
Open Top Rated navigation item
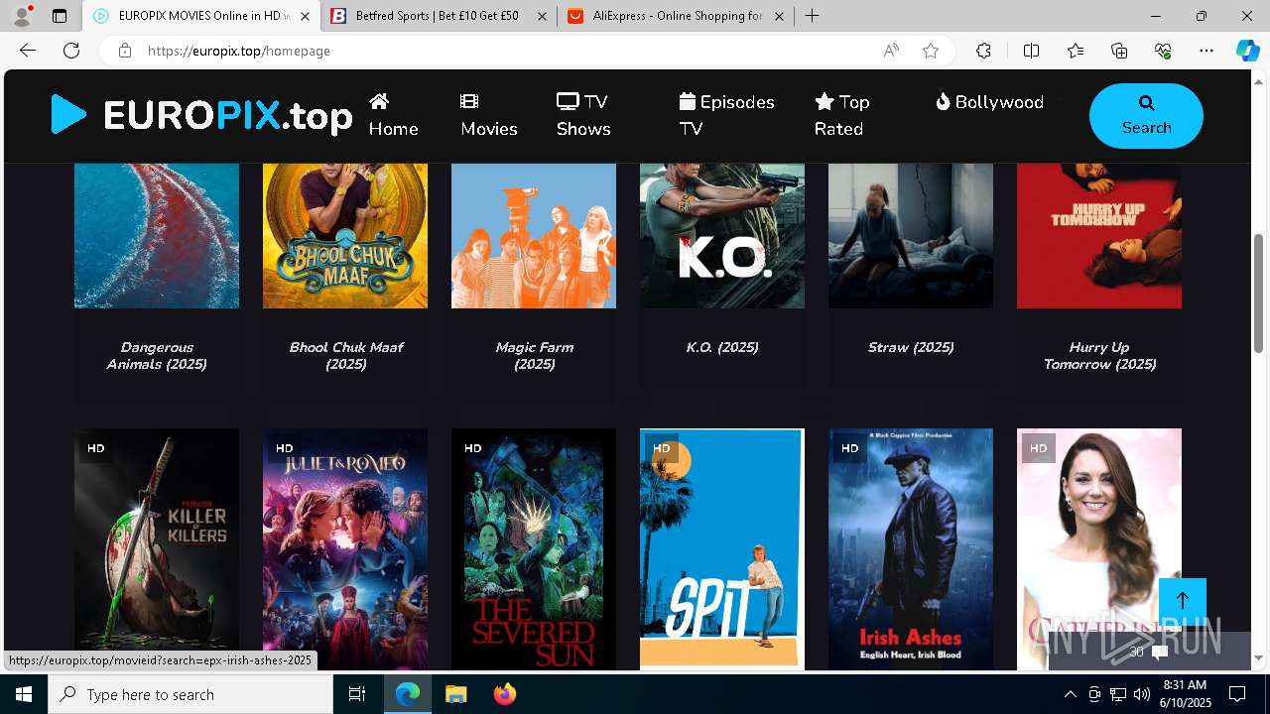click(x=842, y=115)
